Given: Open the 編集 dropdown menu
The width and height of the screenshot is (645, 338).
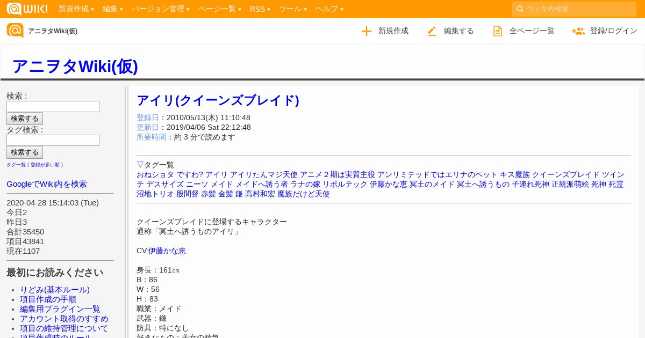Looking at the screenshot, I should coord(113,9).
